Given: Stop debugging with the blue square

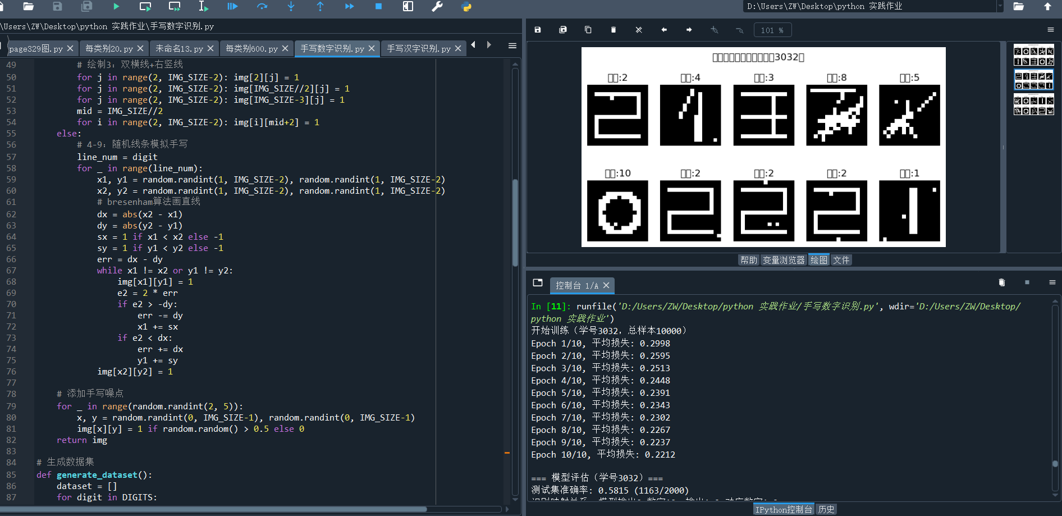Looking at the screenshot, I should coord(378,6).
